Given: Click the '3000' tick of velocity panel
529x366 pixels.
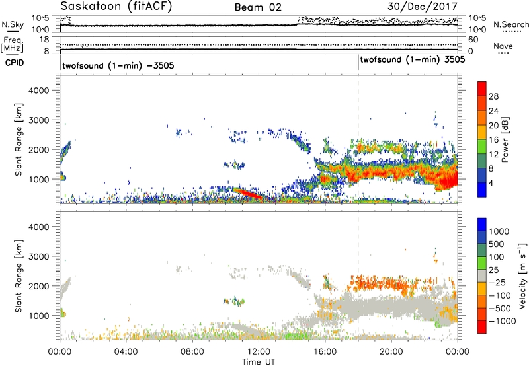Looking at the screenshot, I should point(38,256).
